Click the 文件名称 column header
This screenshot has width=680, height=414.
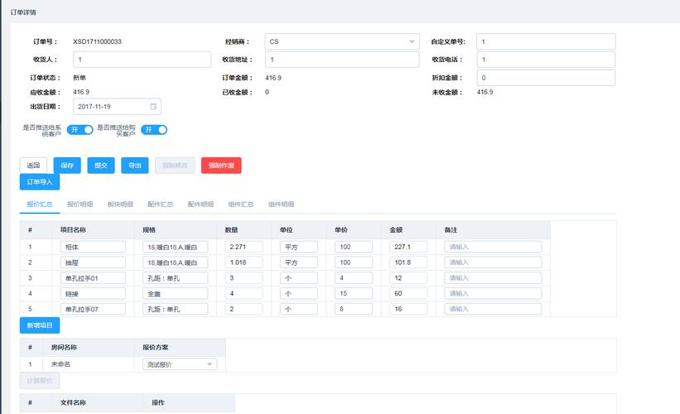[73, 402]
